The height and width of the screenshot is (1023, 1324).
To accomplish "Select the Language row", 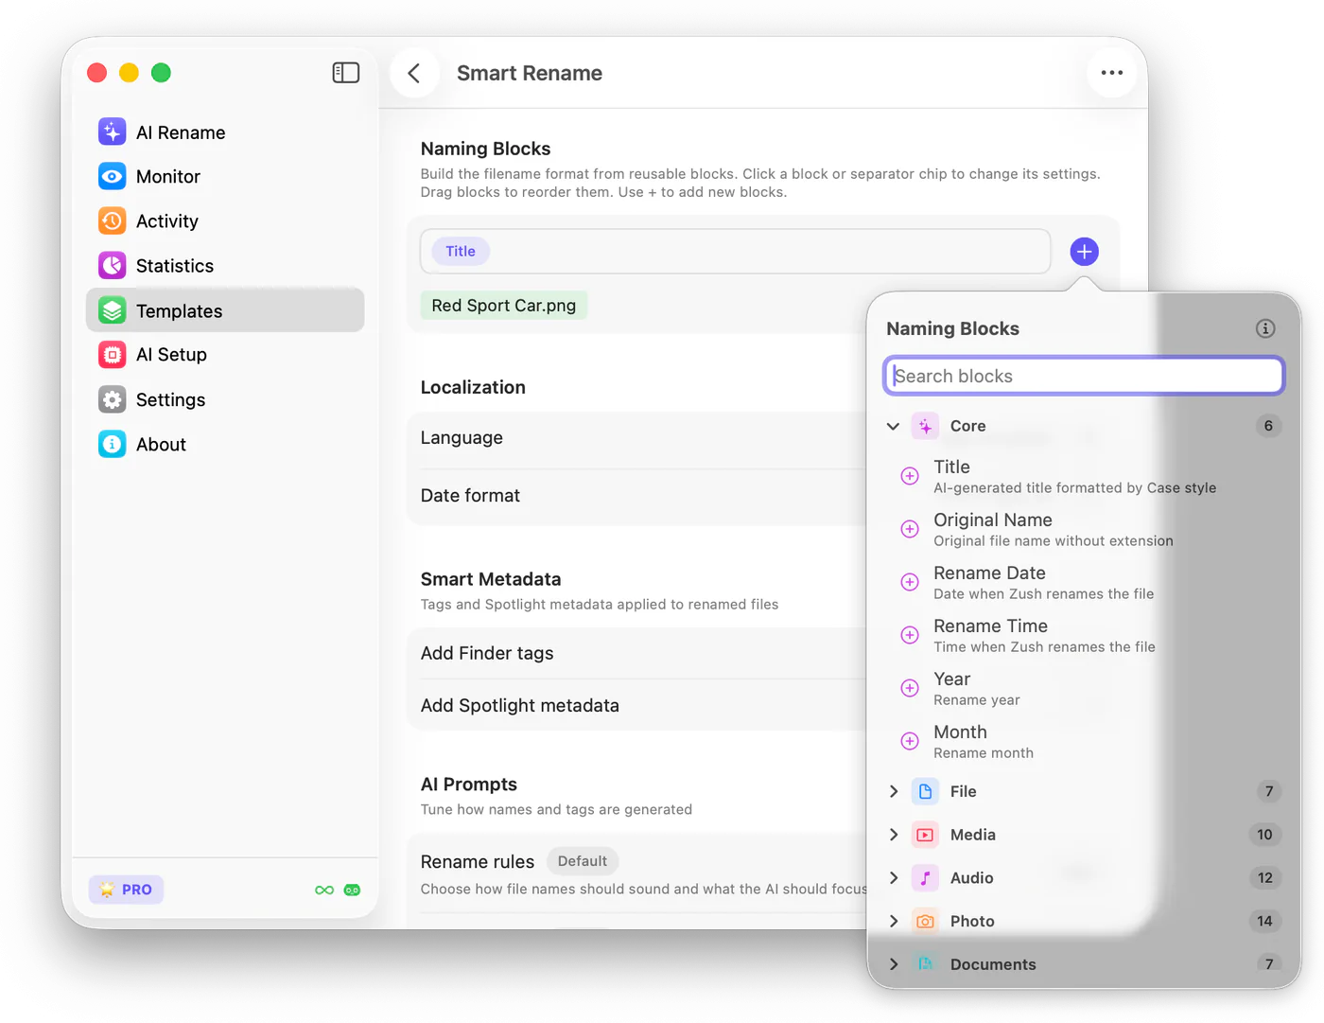I will pos(637,438).
